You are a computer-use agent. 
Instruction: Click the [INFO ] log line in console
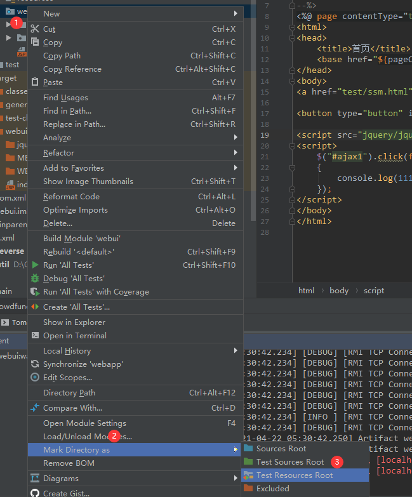click(328, 416)
